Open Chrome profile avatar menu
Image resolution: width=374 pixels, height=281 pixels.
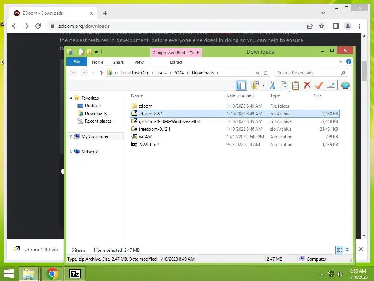point(348,26)
